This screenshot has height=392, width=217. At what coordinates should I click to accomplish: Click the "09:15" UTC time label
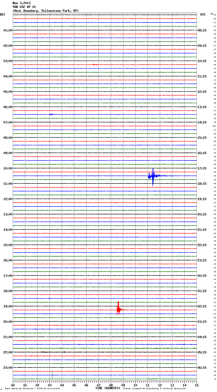pos(202,46)
